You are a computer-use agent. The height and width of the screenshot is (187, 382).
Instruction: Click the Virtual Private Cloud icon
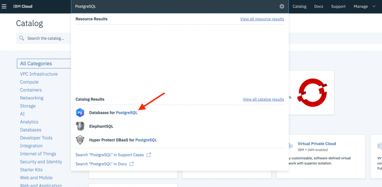(289, 146)
